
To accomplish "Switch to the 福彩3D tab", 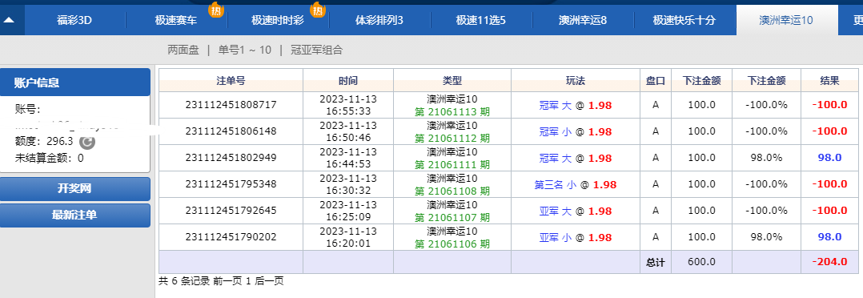I will tap(74, 21).
